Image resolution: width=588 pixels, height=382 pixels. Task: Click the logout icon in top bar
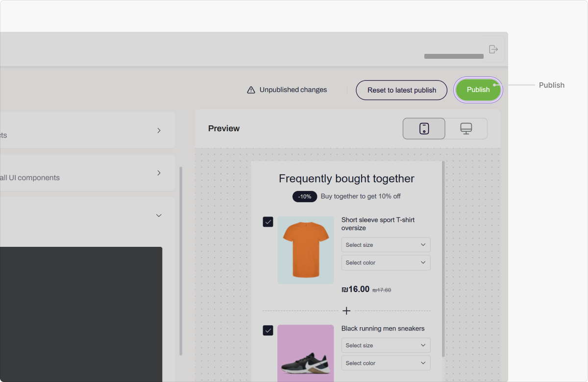[x=493, y=49]
